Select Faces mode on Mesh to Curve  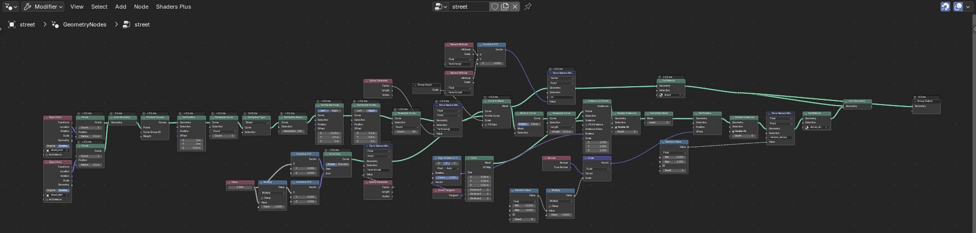coord(535,124)
